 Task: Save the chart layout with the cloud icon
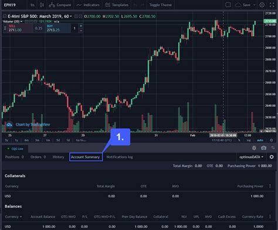pyautogui.click(x=243, y=5)
